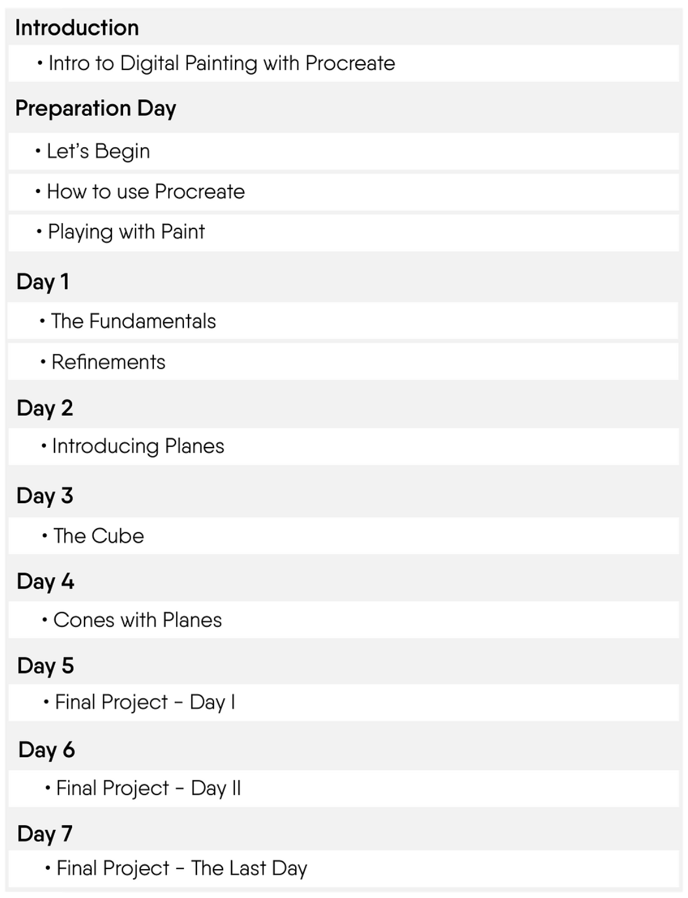Click The Cube lesson
Viewport: 688px width, 898px height.
pyautogui.click(x=99, y=536)
